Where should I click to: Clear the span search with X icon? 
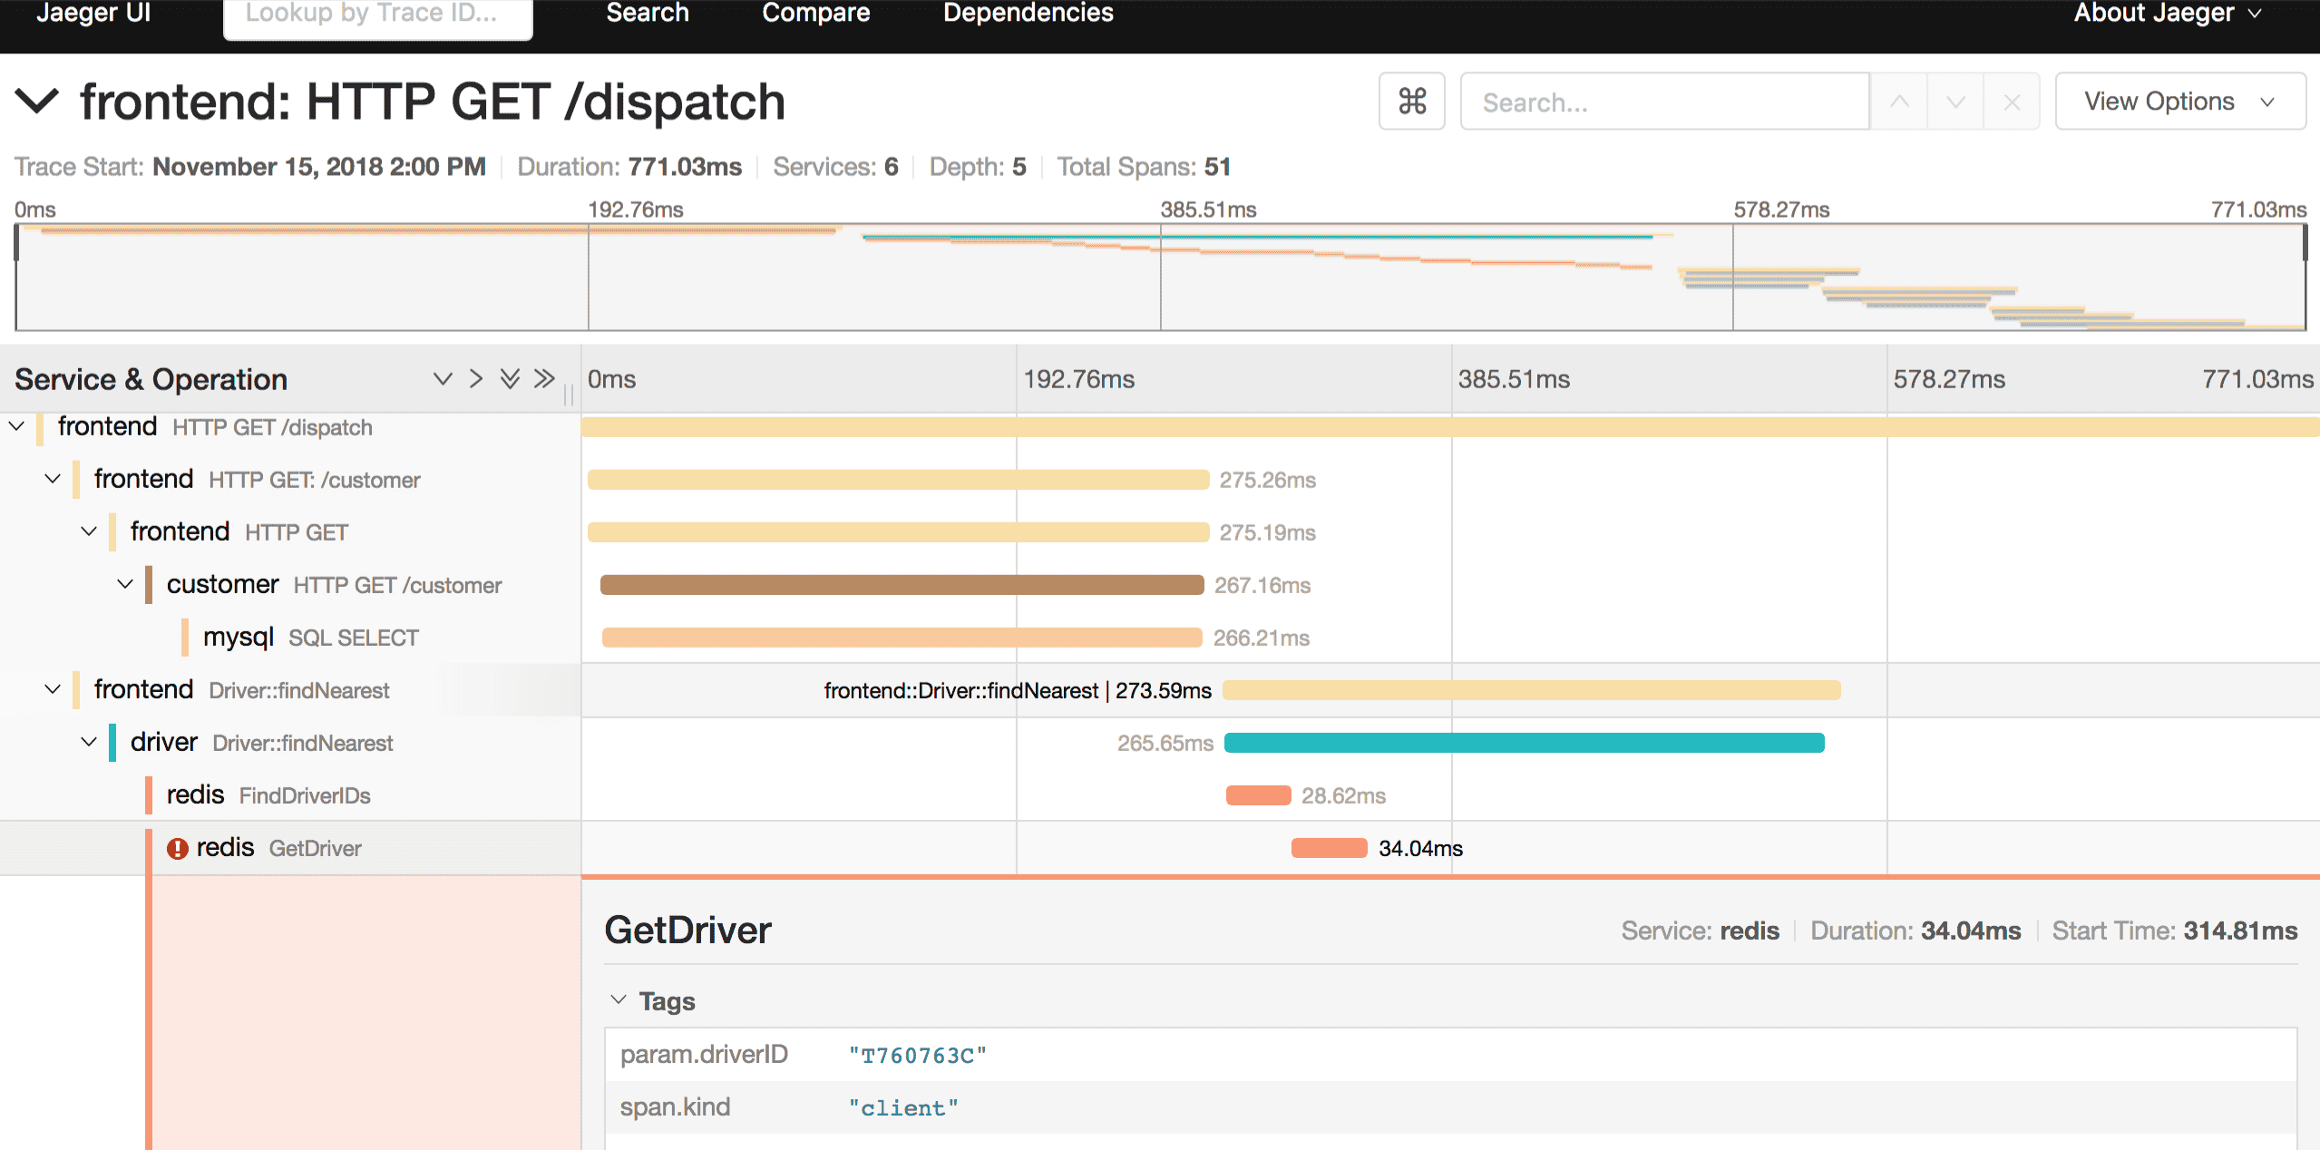2012,102
